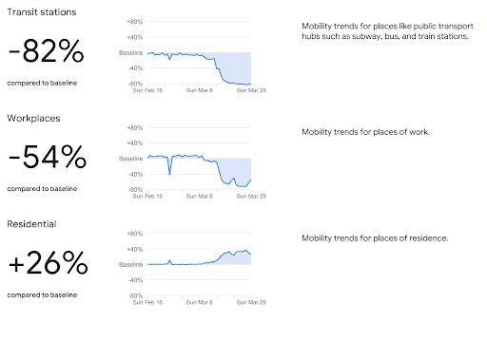
Task: Click Sun Feb 16 label on transit chart
Action: (x=147, y=90)
